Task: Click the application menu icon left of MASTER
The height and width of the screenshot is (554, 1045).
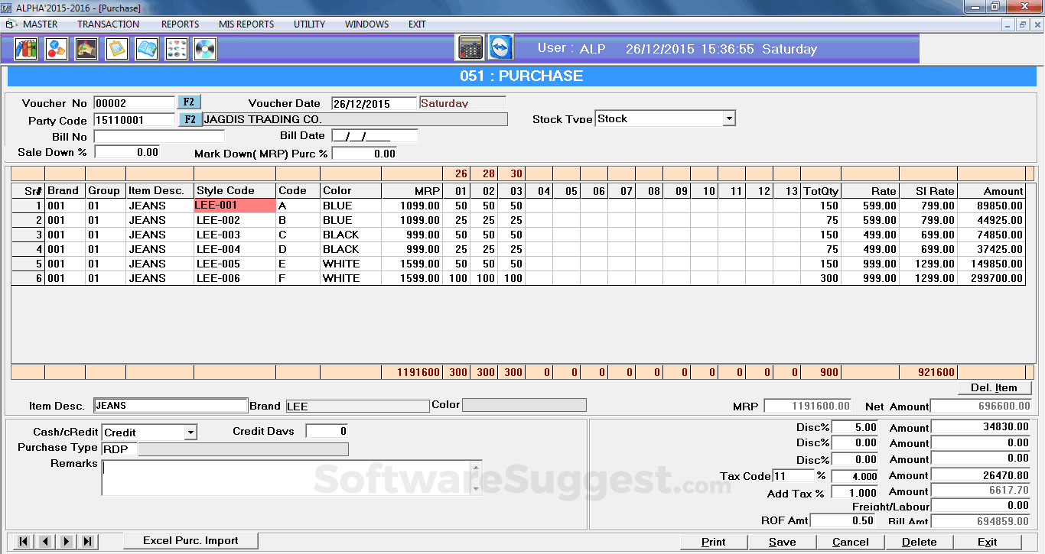Action: point(11,24)
